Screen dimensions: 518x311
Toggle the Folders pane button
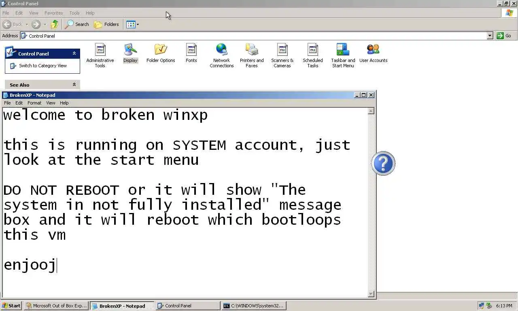(x=106, y=24)
